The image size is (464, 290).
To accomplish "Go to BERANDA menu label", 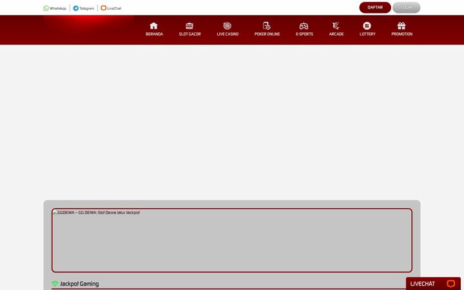I will [x=155, y=34].
